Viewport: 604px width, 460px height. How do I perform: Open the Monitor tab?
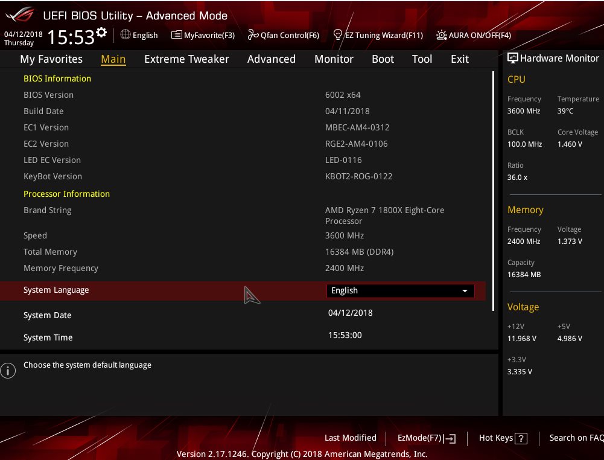coord(334,59)
